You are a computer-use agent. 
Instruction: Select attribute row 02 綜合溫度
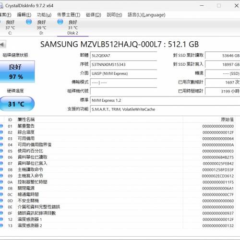point(117,132)
